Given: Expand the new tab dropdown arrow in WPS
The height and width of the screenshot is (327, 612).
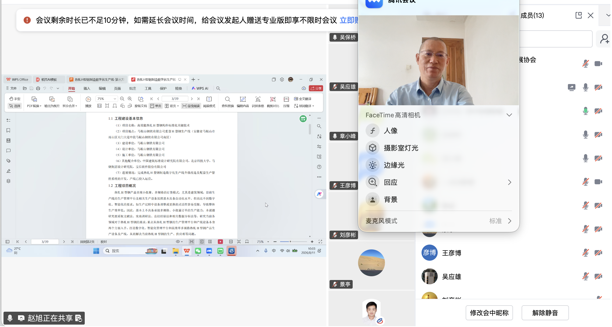Looking at the screenshot, I should click(x=199, y=79).
